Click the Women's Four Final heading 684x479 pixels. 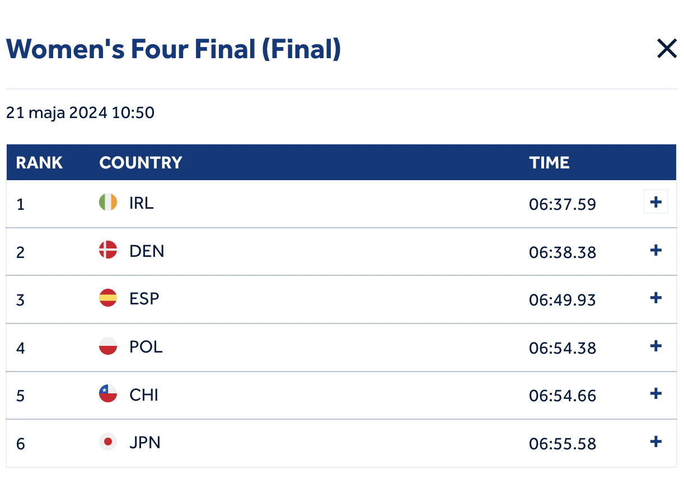[x=174, y=50]
